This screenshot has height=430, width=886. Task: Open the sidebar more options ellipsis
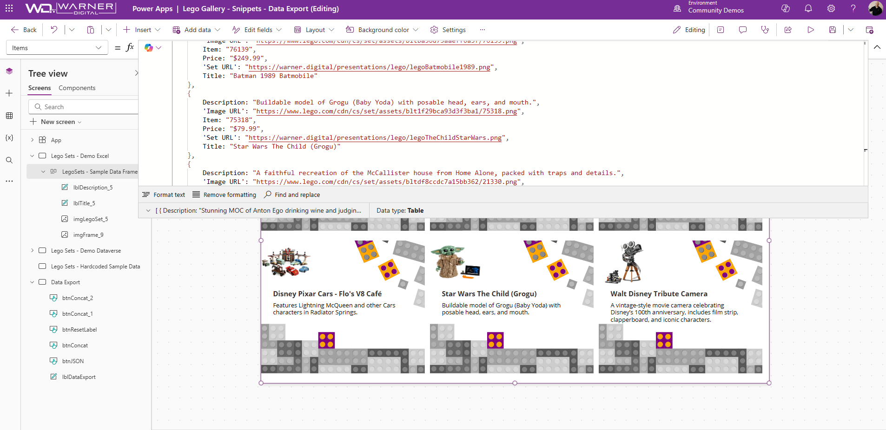pos(9,181)
